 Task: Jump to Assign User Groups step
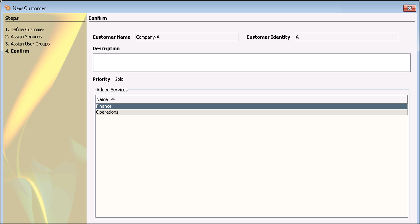click(27, 44)
